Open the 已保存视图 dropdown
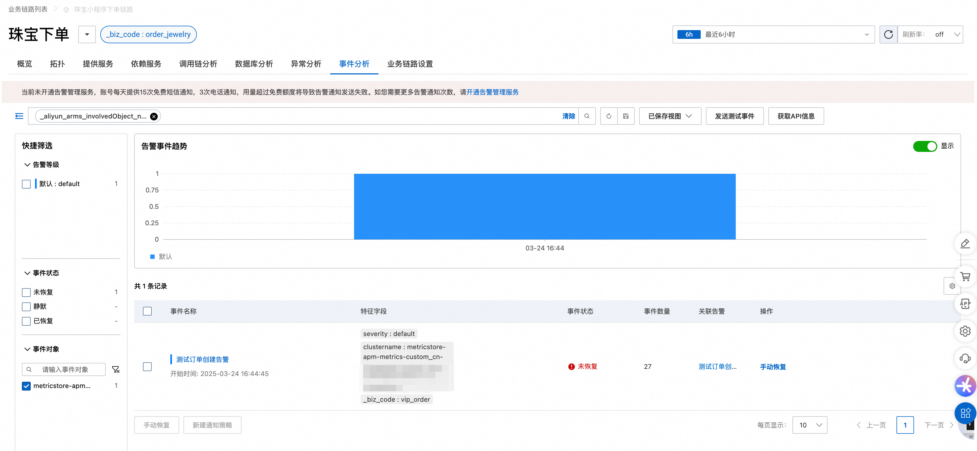 [670, 116]
